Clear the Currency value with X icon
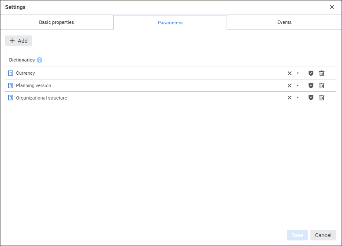The width and height of the screenshot is (342, 246). click(289, 73)
